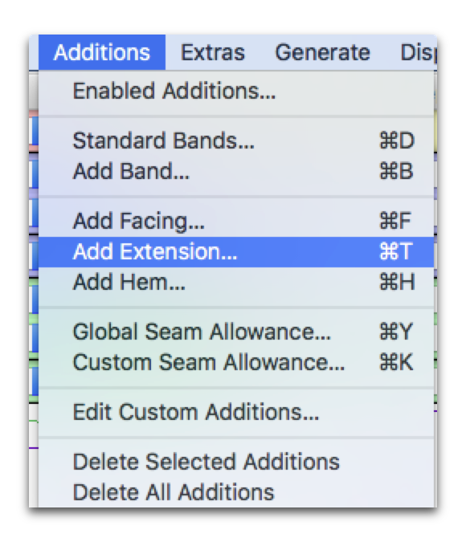Open the Generate menu
The image size is (466, 542).
(x=322, y=52)
